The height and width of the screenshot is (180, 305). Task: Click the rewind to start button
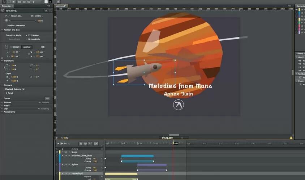coord(58,143)
